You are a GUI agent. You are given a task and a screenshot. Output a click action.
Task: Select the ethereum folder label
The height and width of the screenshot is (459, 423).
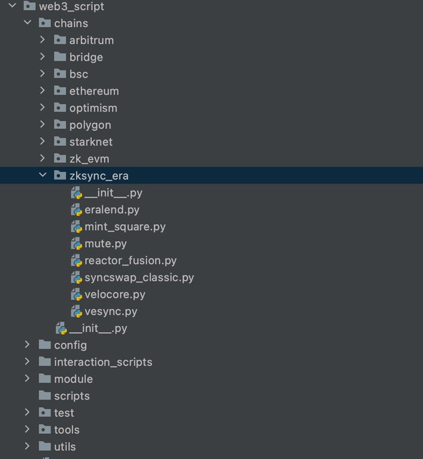94,91
